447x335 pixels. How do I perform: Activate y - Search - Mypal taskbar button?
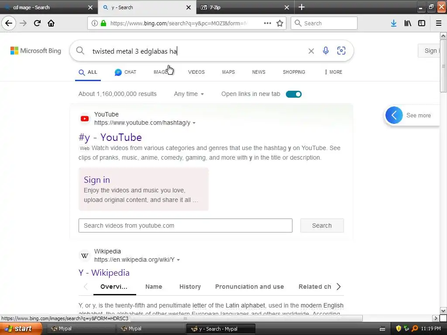pos(220,329)
